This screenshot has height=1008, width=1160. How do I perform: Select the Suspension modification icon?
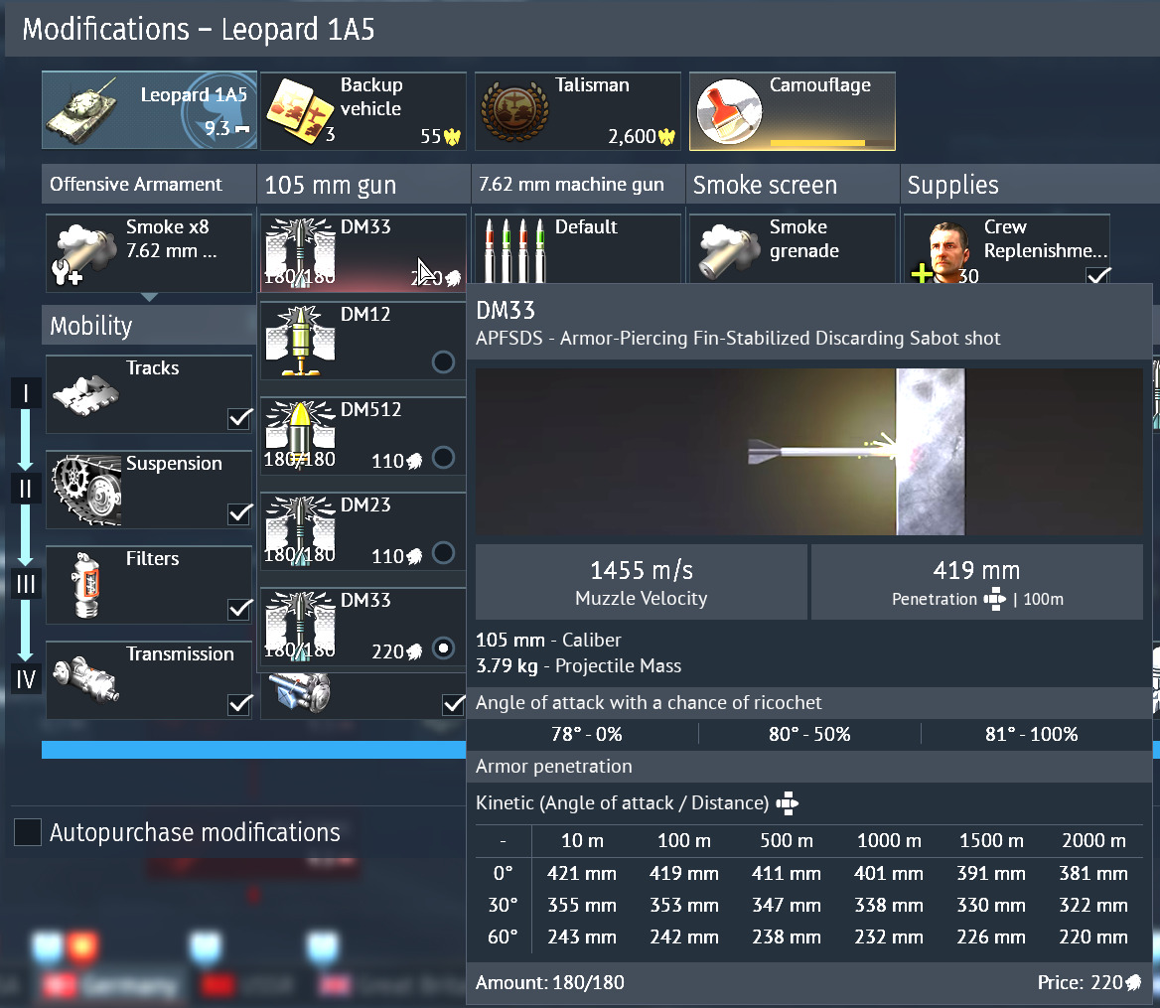pos(84,489)
